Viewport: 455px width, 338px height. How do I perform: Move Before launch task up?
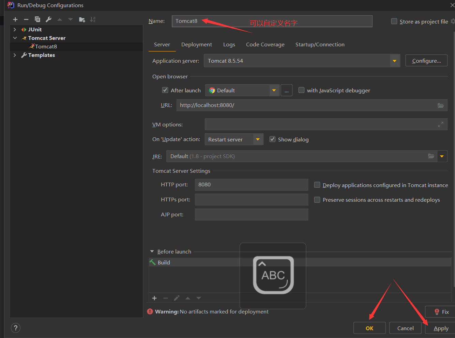click(x=188, y=298)
